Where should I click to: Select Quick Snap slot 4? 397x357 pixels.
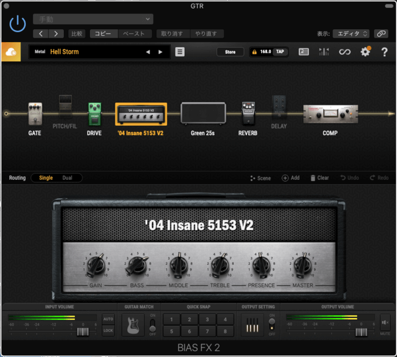(x=225, y=319)
